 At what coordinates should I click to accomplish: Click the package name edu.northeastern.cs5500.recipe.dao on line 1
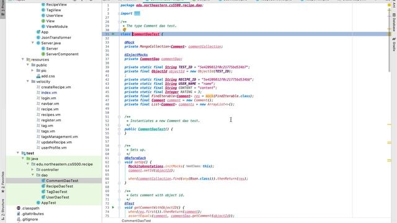[x=169, y=5]
